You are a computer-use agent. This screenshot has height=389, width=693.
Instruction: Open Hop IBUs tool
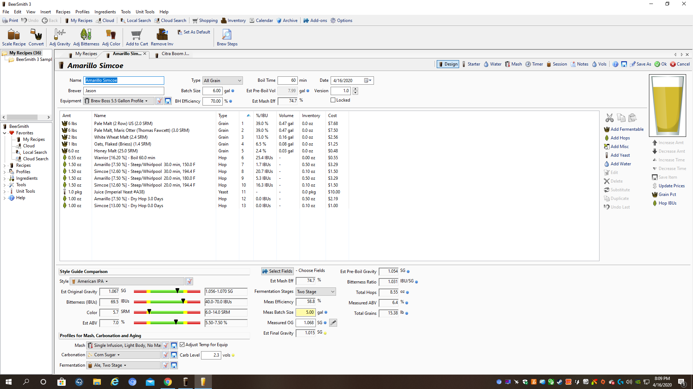pos(664,203)
